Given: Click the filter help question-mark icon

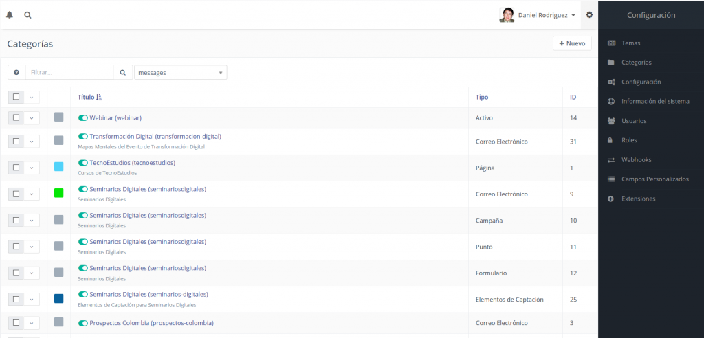Looking at the screenshot, I should 16,72.
